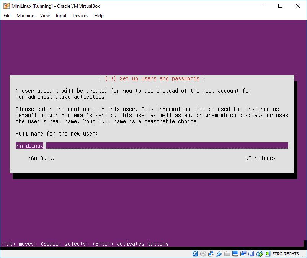The height and width of the screenshot is (258, 307).
Task: Click the green arrow keyboard capture icon
Action: [x=267, y=253]
